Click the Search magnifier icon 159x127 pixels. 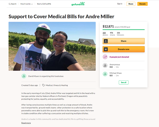(x=10, y=4)
